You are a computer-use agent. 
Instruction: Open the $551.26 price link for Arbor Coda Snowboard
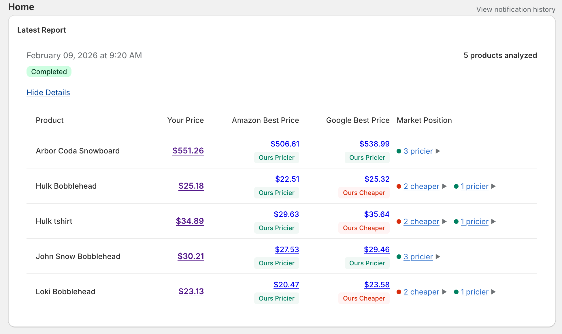pos(188,151)
